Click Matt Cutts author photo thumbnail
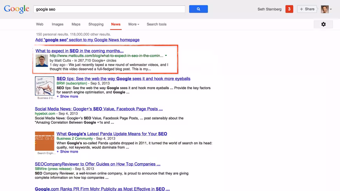Image resolution: width=340 pixels, height=191 pixels. click(x=42, y=61)
